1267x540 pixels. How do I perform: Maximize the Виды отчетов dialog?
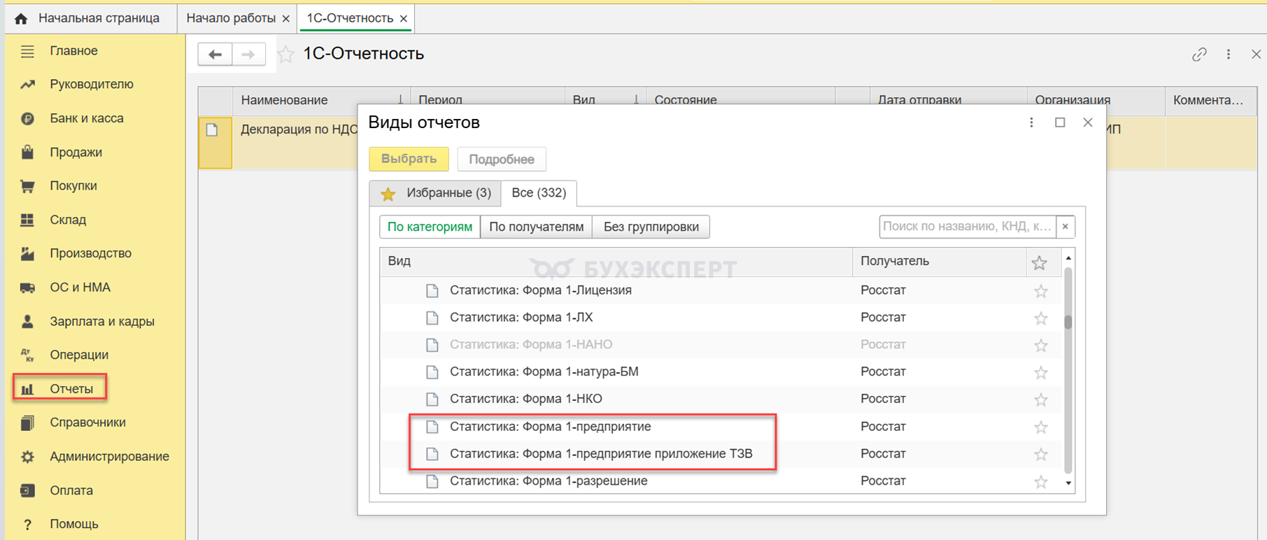coord(1060,123)
